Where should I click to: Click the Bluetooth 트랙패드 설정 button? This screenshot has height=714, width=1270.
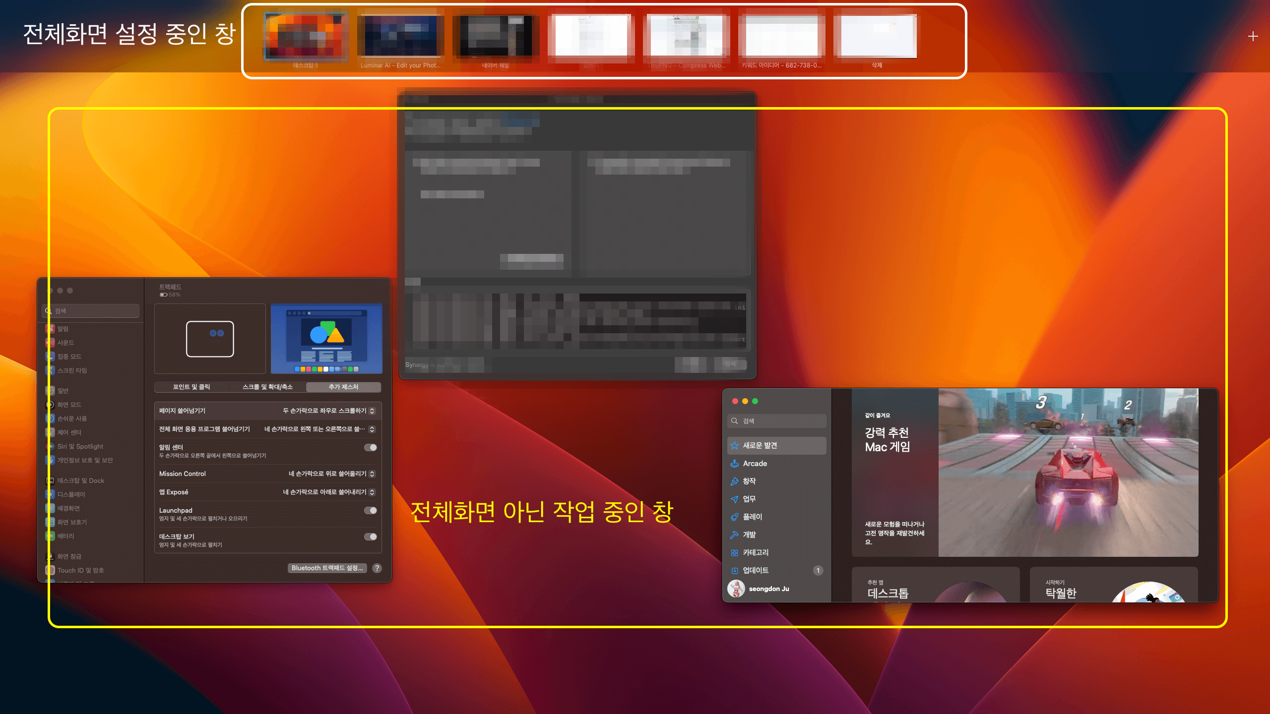(327, 568)
